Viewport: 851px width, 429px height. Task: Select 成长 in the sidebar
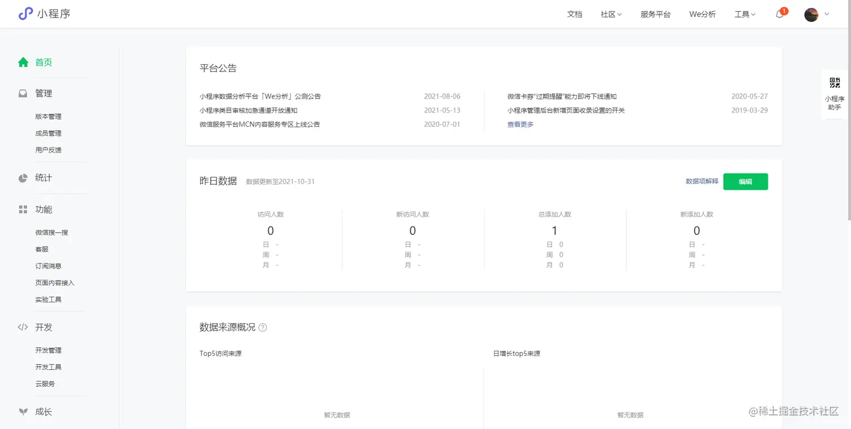44,412
